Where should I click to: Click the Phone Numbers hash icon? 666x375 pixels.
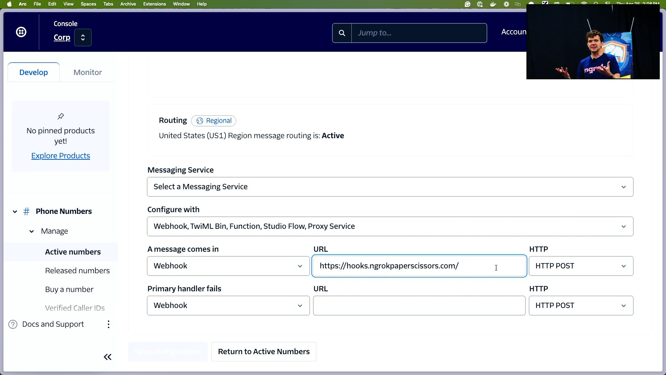(26, 211)
